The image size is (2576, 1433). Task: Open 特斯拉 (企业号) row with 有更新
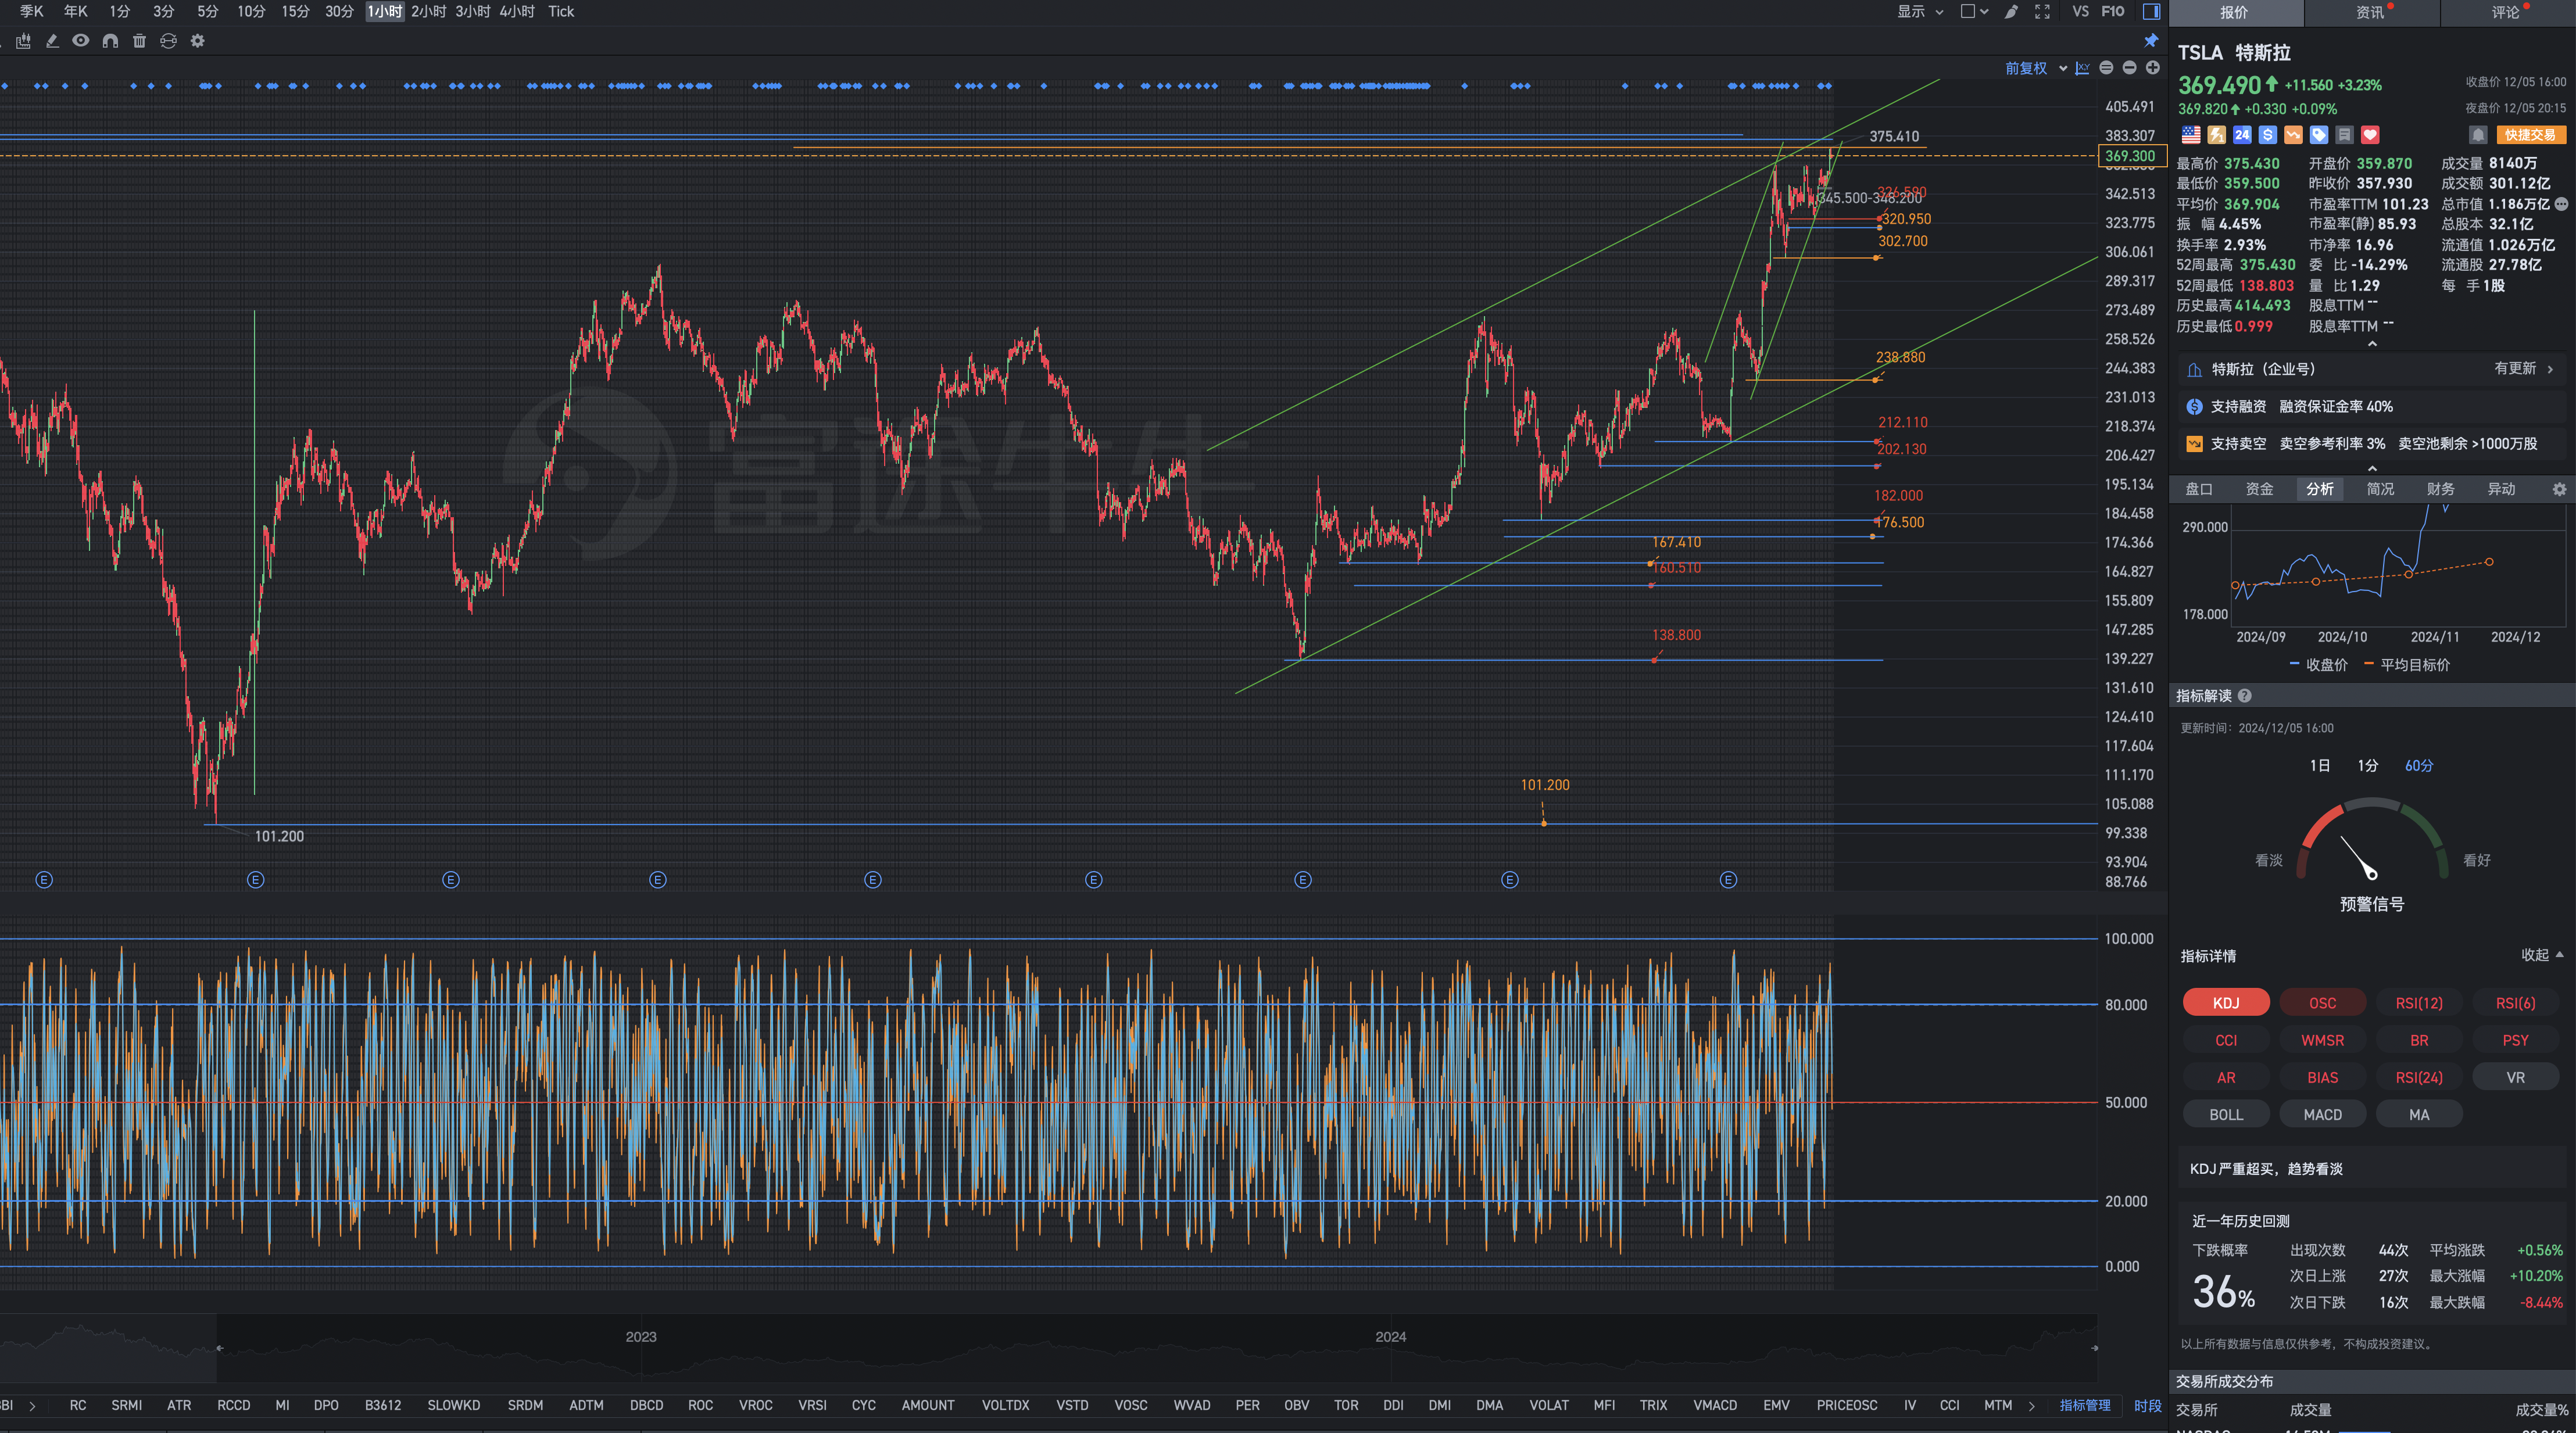(2372, 369)
